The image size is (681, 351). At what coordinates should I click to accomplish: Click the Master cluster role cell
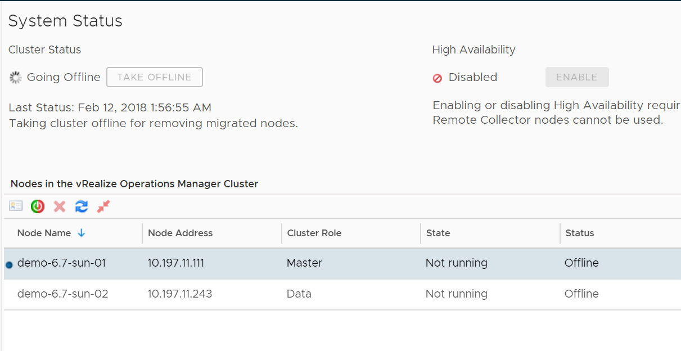click(x=304, y=263)
